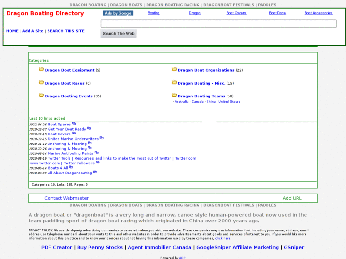Open Dragon Boating Events category

click(69, 96)
